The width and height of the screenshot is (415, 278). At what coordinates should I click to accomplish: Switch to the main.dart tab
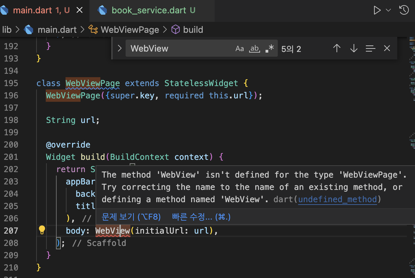[41, 10]
